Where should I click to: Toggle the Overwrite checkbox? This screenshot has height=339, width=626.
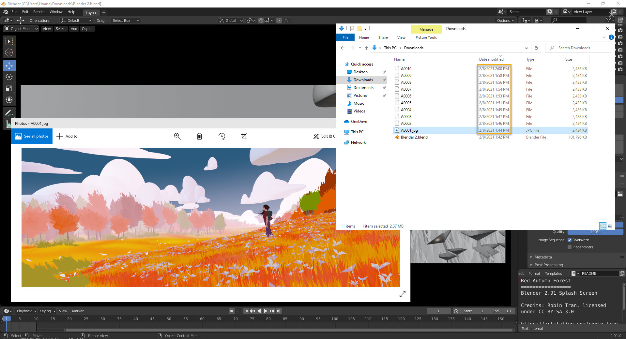coord(570,240)
